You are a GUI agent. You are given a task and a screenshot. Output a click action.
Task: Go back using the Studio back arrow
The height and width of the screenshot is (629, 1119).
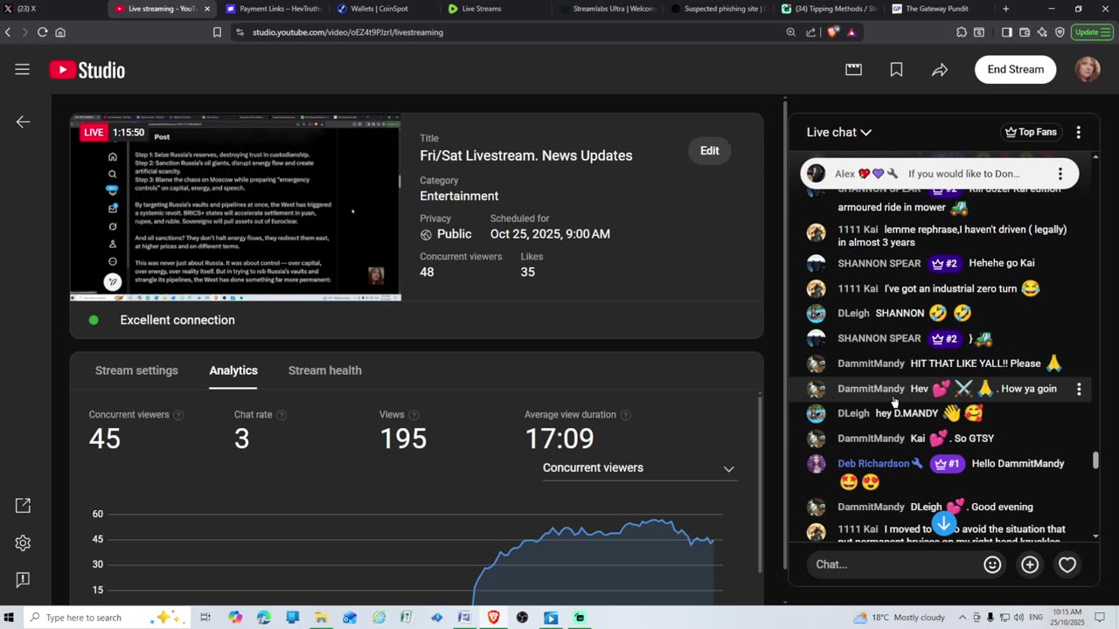[24, 122]
